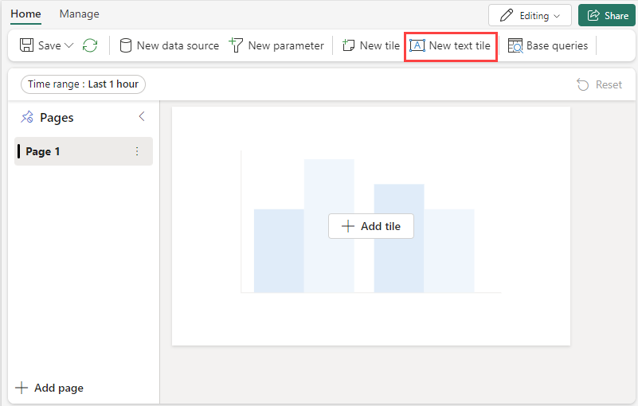
Task: Open the Save dropdown arrow
Action: (69, 45)
